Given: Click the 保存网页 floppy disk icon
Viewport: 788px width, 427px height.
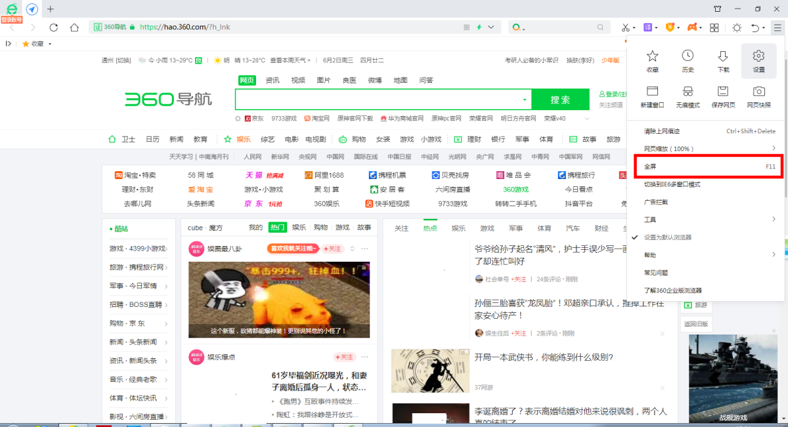Looking at the screenshot, I should [723, 92].
